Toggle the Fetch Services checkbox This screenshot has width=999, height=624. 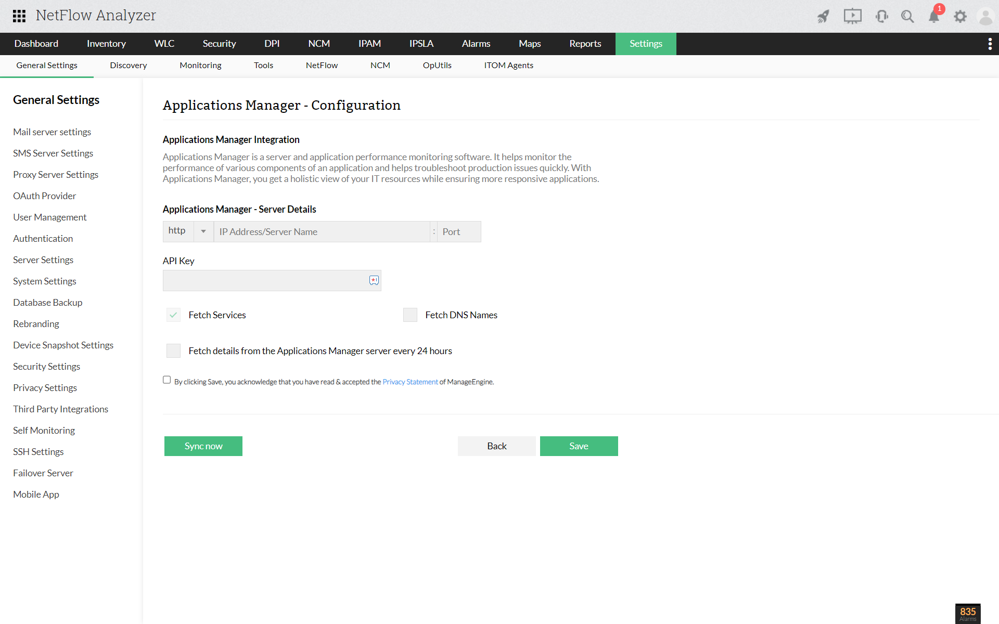tap(173, 315)
